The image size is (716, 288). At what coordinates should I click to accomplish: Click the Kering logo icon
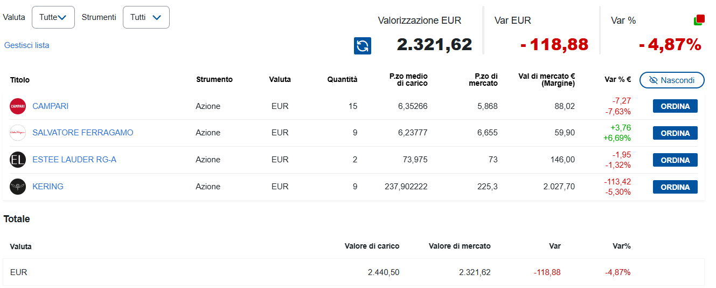pyautogui.click(x=18, y=187)
